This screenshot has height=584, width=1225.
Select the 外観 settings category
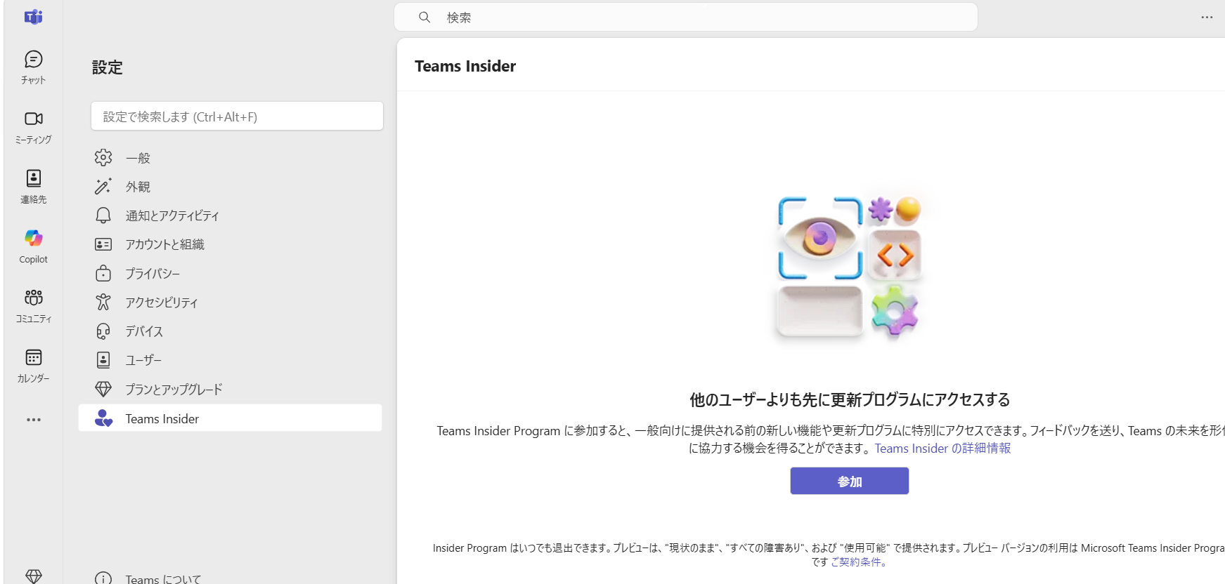click(x=231, y=187)
